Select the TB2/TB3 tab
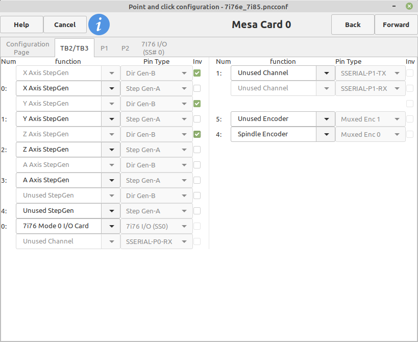This screenshot has width=418, height=342. 75,48
